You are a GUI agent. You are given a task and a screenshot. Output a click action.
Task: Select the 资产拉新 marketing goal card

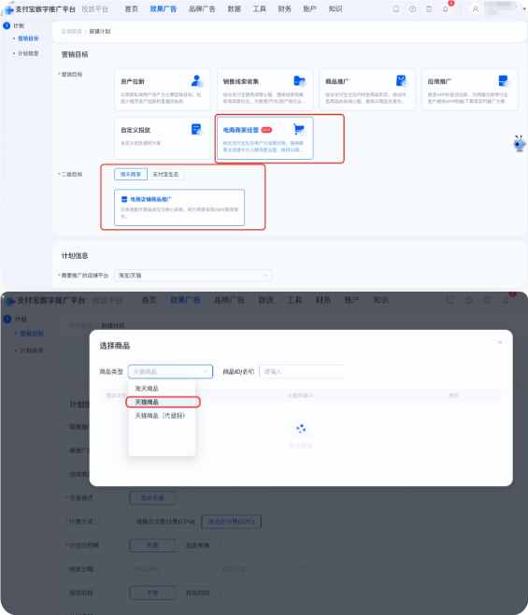pos(163,90)
